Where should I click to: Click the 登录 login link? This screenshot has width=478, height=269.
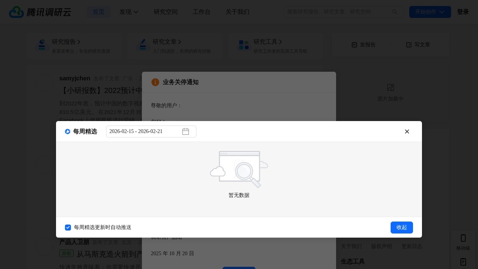[463, 12]
